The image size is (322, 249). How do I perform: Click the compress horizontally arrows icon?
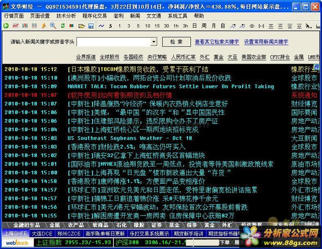(261, 26)
